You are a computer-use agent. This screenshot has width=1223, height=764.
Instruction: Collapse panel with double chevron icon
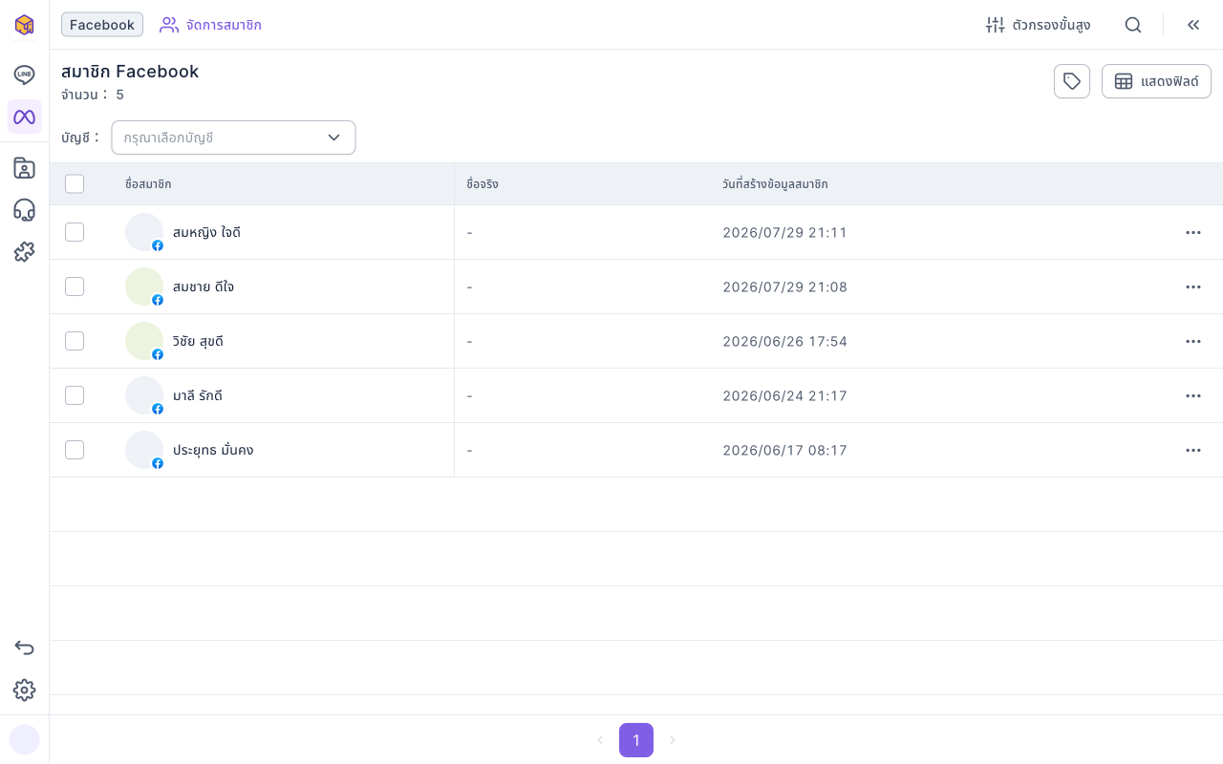1193,25
